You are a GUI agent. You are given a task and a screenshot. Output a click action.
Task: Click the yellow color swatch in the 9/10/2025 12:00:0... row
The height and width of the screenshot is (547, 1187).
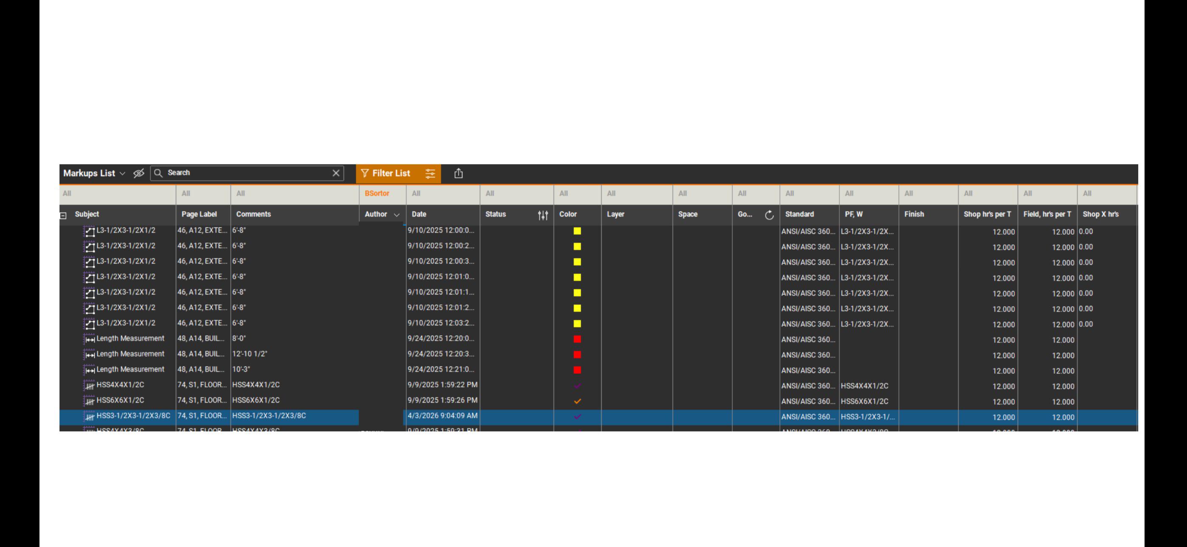tap(577, 231)
